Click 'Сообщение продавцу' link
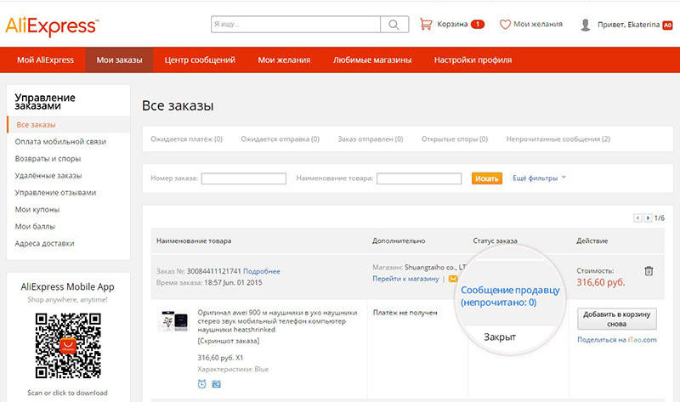 tap(510, 296)
